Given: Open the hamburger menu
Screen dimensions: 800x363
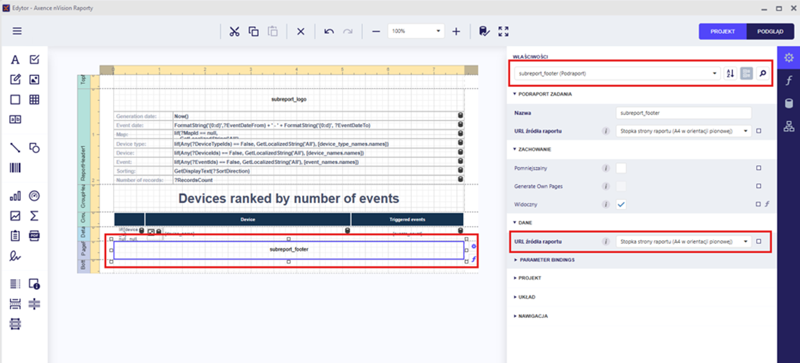Looking at the screenshot, I should pyautogui.click(x=17, y=31).
